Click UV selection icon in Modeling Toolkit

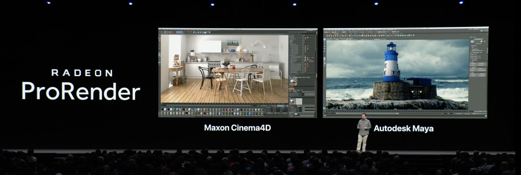coord(485,41)
